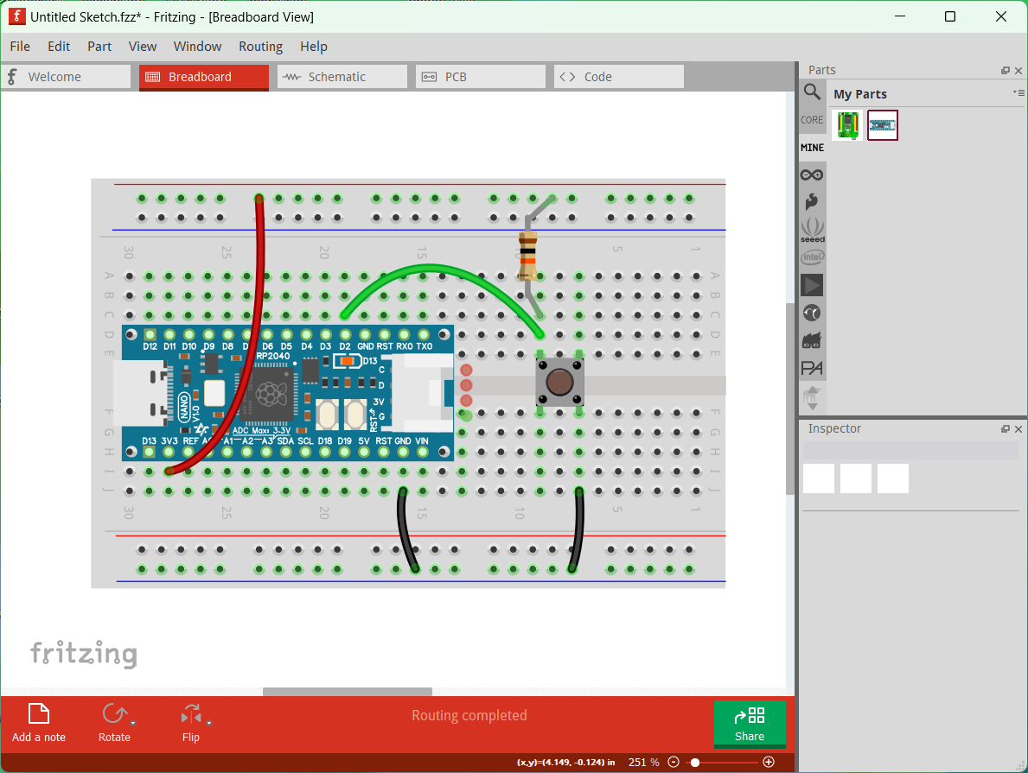Click the Add a note icon

click(x=39, y=714)
